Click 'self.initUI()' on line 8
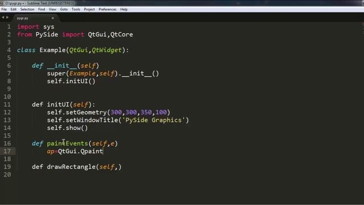The image size is (364, 205). (71, 81)
